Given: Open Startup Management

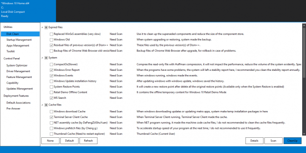Looking at the screenshot, I should [x=19, y=40].
